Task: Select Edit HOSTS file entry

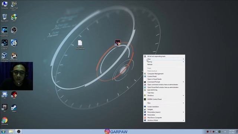Action: point(164,90)
